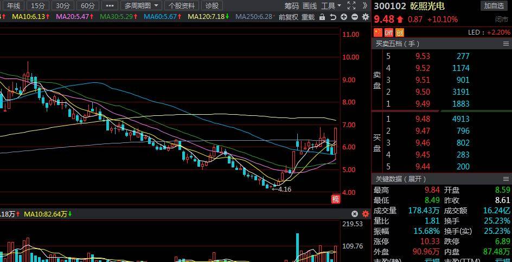Image resolution: width=512 pixels, height=262 pixels.
Task: Click 加自选 to add to watchlist
Action: [x=494, y=5]
